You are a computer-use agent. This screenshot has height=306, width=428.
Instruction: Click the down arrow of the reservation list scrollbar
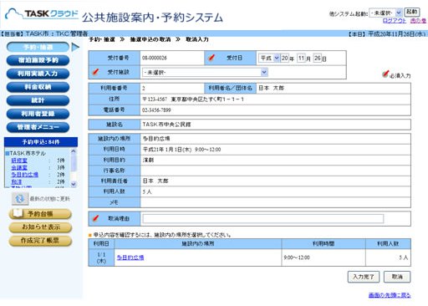[x=74, y=184]
